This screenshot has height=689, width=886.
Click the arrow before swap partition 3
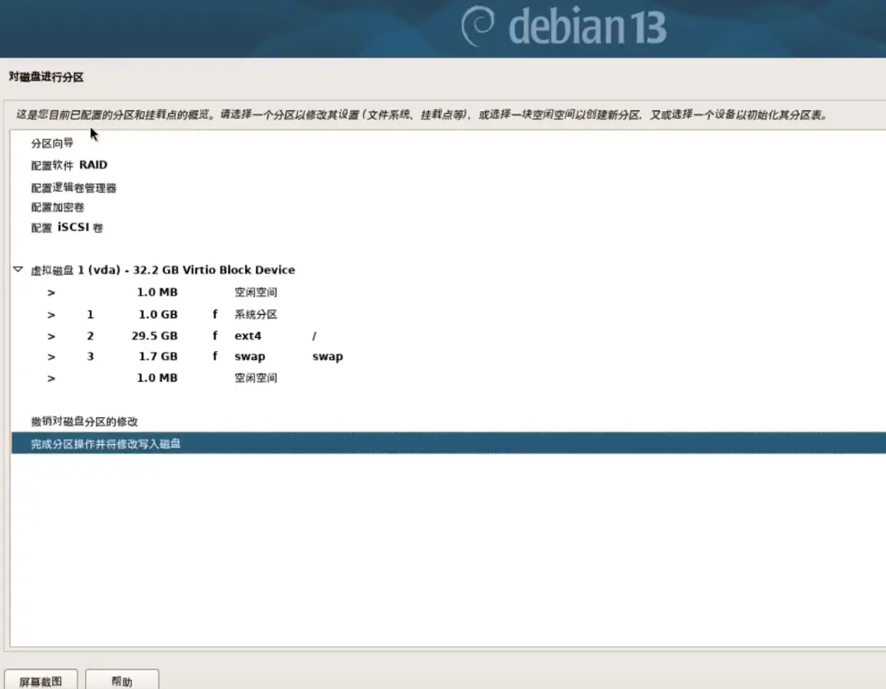[51, 357]
